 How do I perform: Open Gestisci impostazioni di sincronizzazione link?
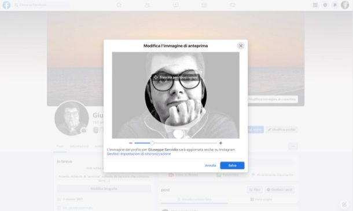click(139, 154)
